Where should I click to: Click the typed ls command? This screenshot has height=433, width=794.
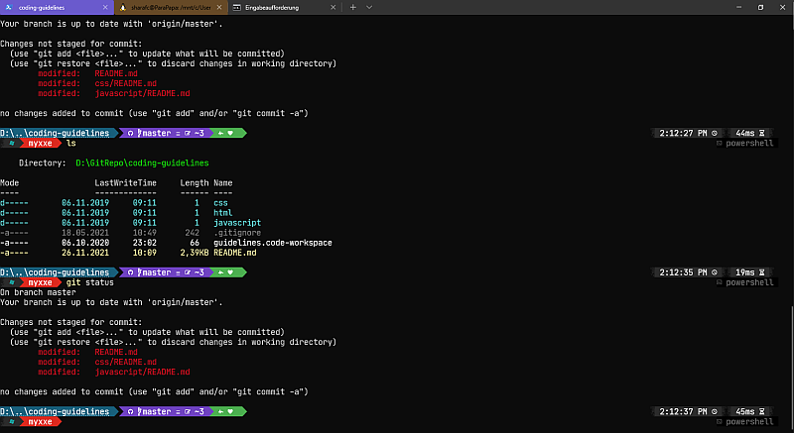click(71, 143)
